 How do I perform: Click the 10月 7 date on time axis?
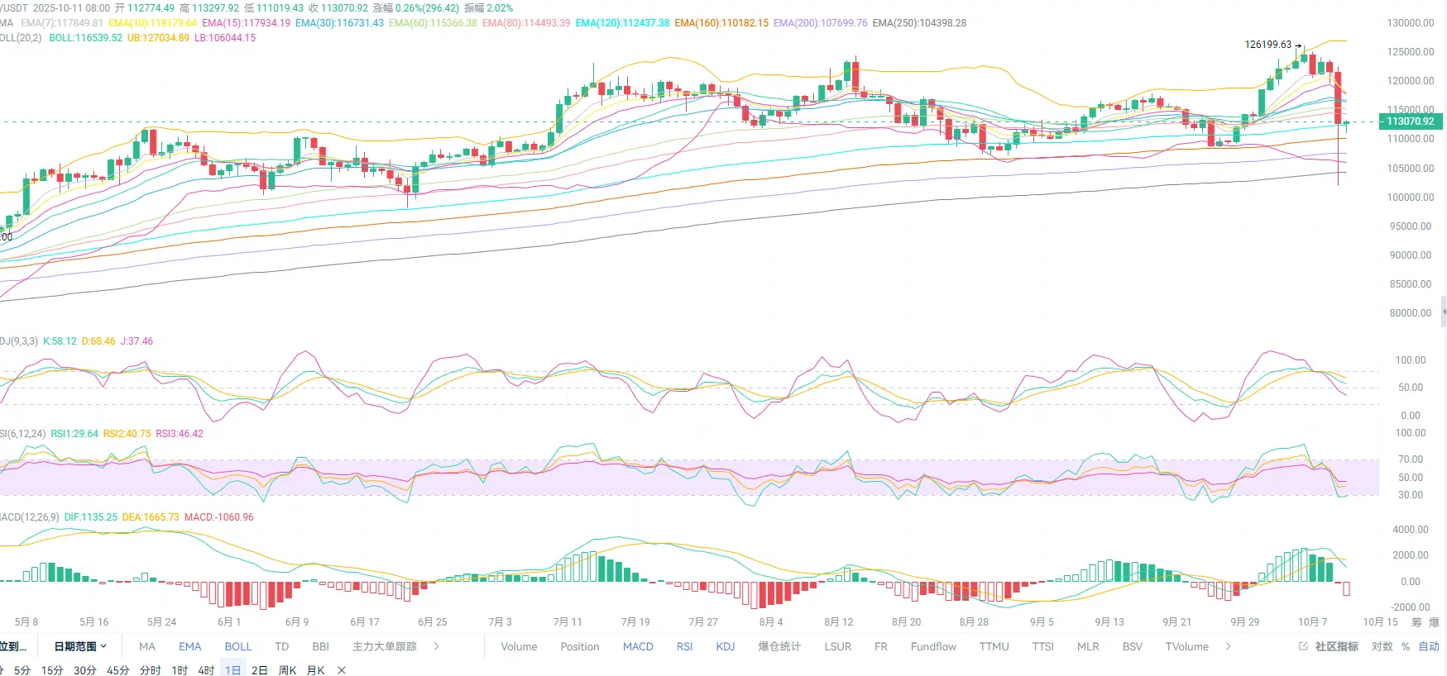pos(1312,622)
